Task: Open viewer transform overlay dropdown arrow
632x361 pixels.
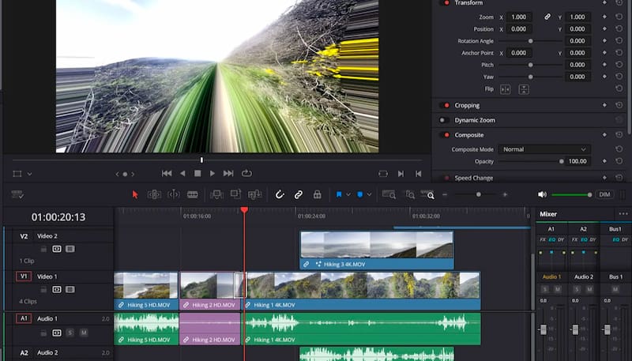Action: pos(29,174)
